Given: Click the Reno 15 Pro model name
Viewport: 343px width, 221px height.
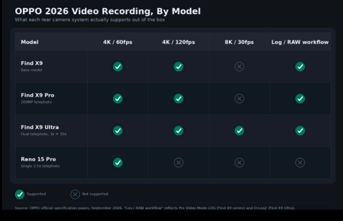Looking at the screenshot, I should click(38, 159).
